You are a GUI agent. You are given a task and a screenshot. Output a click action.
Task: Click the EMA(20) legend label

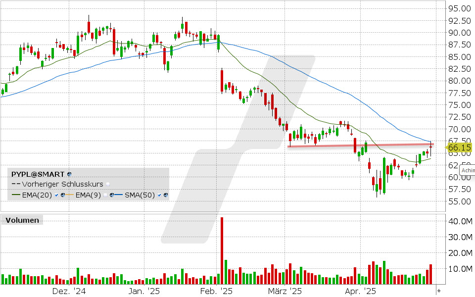tap(37, 195)
